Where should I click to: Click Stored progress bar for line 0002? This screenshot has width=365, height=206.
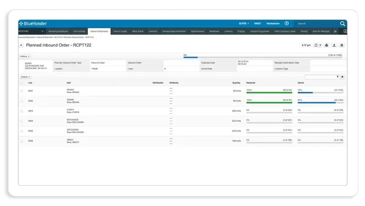click(320, 103)
